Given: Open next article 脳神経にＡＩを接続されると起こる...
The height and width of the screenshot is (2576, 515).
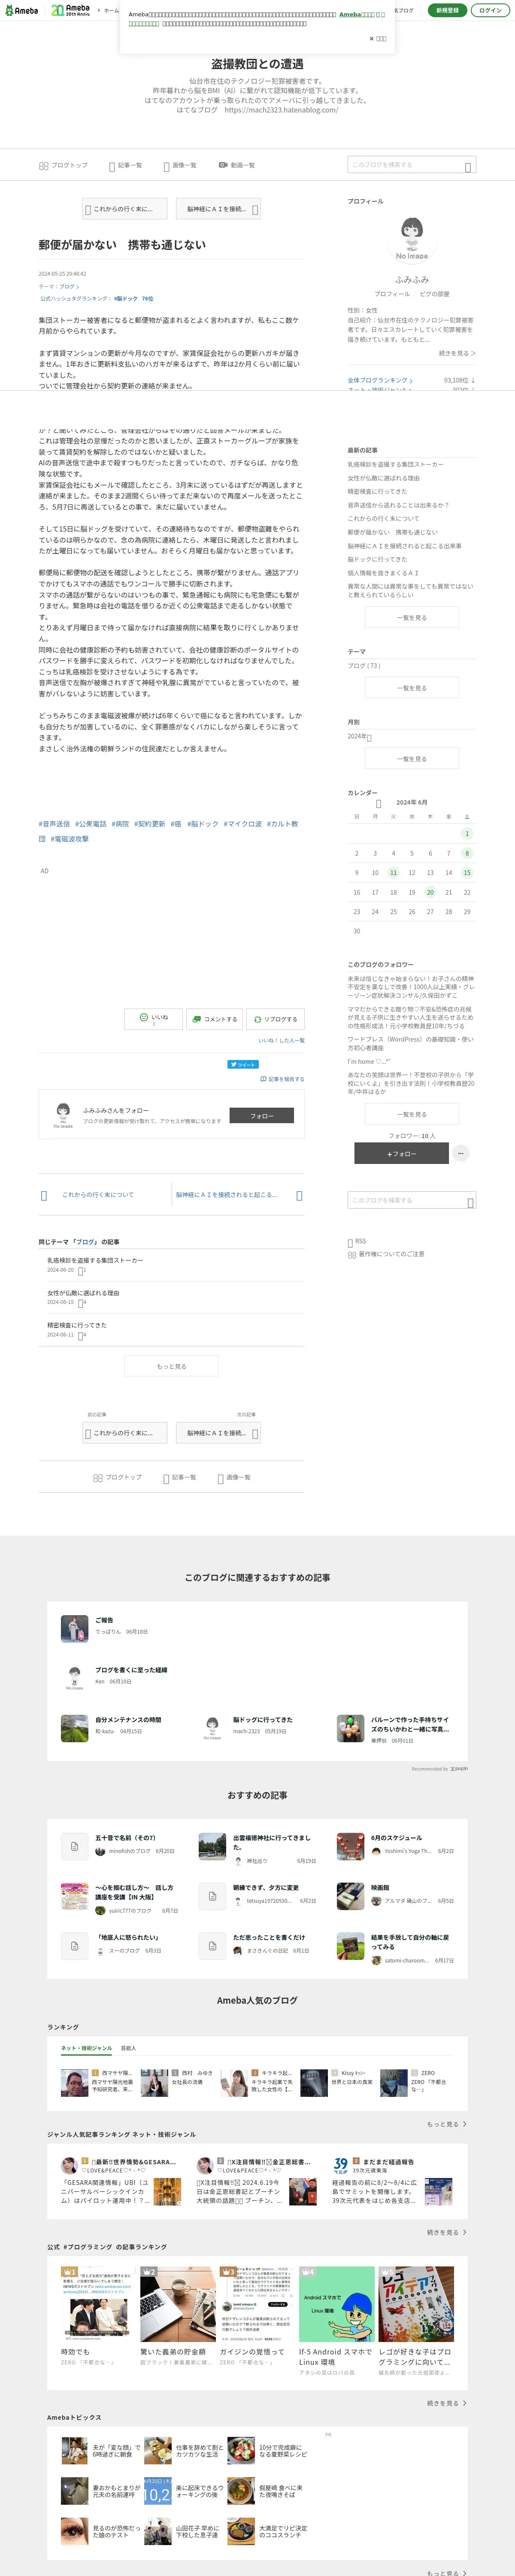Looking at the screenshot, I should (x=227, y=1195).
